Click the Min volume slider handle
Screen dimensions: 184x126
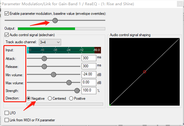click(x=53, y=74)
